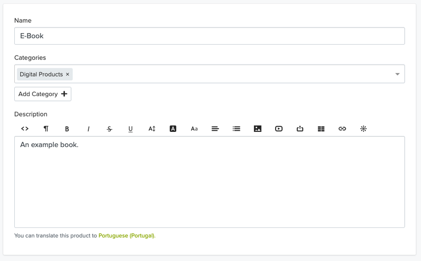Insert a video into the description
Image resolution: width=421 pixels, height=261 pixels.
[279, 129]
